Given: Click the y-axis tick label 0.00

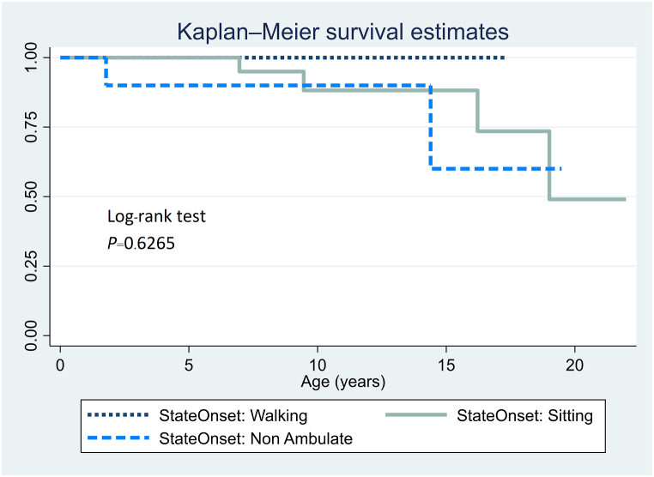Looking at the screenshot, I should tap(33, 335).
